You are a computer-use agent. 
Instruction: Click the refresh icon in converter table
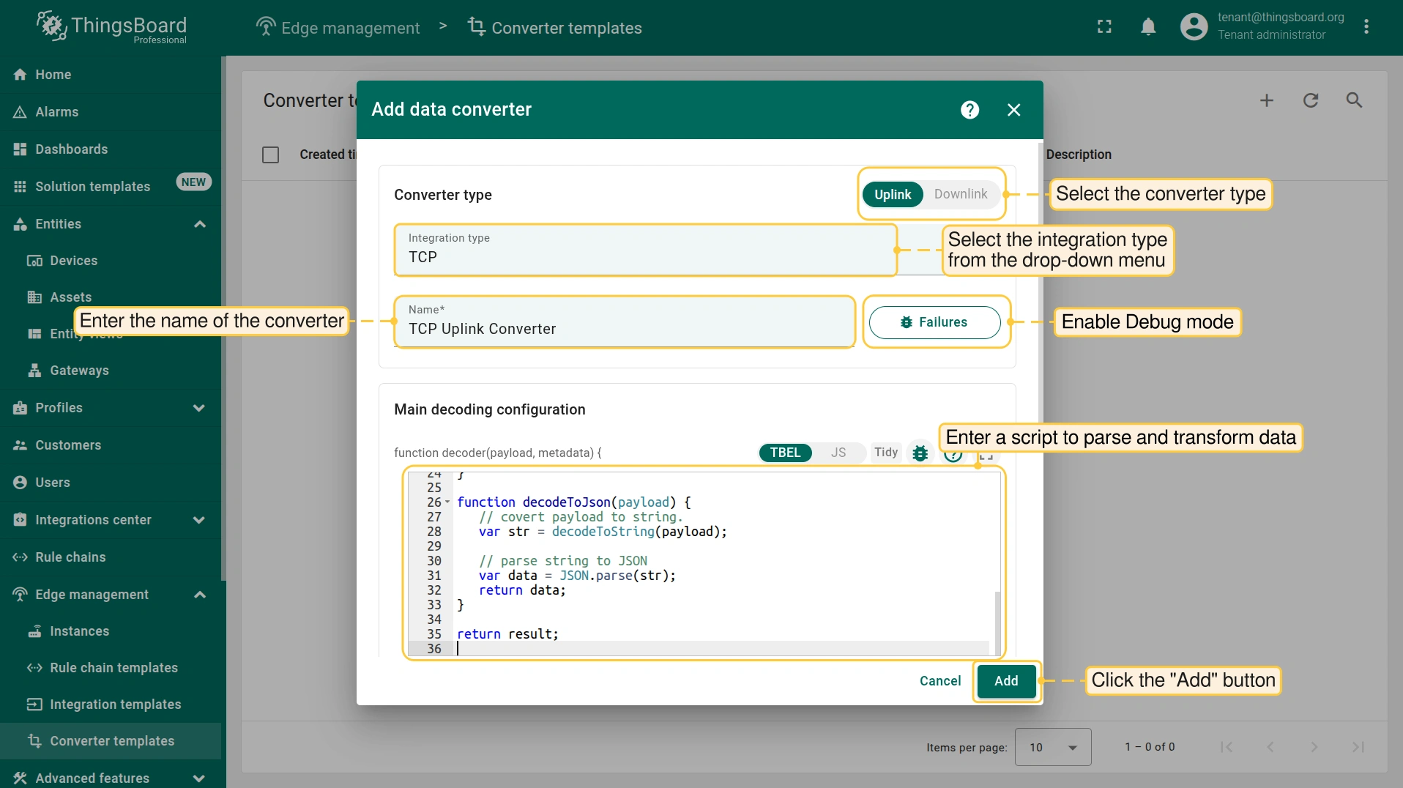(1310, 100)
